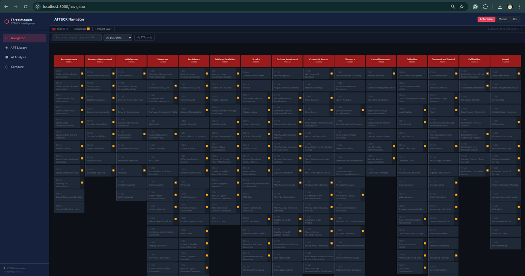This screenshot has height=276, width=525.
Task: Expand sub-techniques of OS Credential Dumping
Action: point(331,74)
